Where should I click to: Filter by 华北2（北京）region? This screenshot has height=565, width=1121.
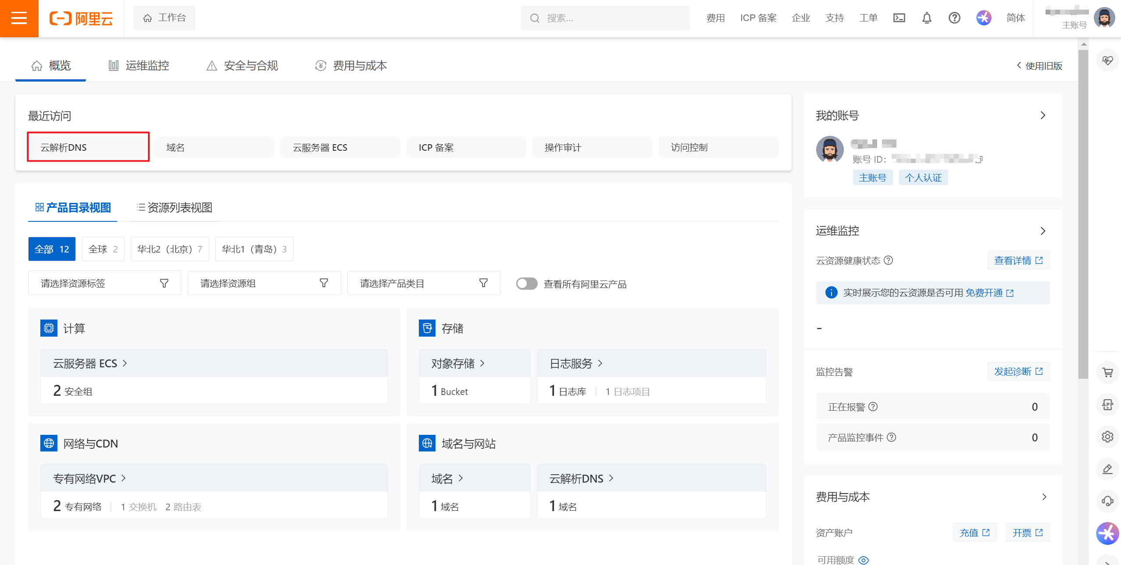[x=170, y=249]
